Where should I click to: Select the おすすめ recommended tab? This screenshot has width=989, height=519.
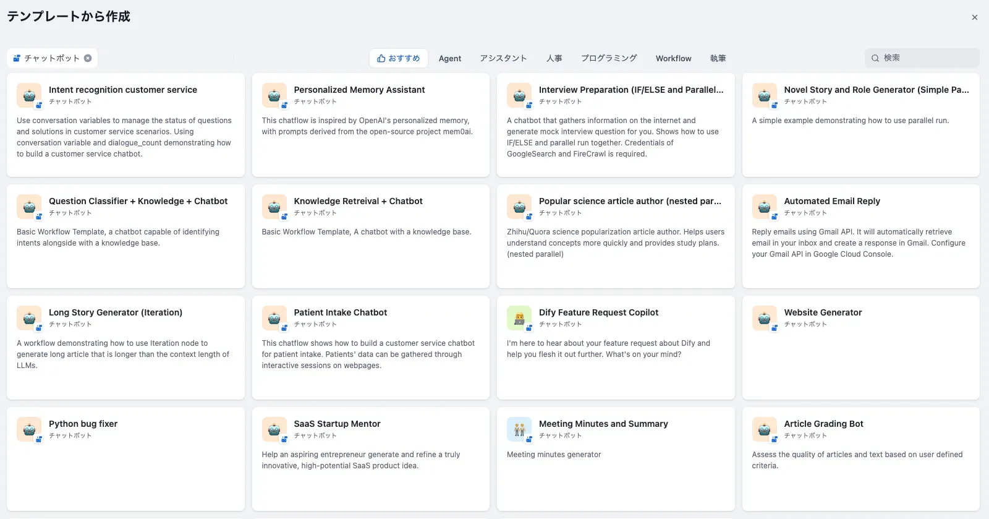pos(399,58)
